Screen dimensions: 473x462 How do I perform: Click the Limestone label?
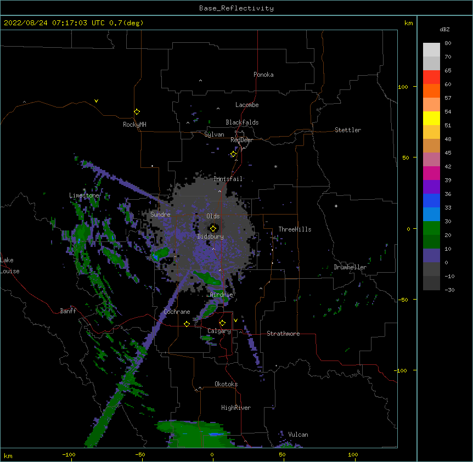pyautogui.click(x=84, y=195)
